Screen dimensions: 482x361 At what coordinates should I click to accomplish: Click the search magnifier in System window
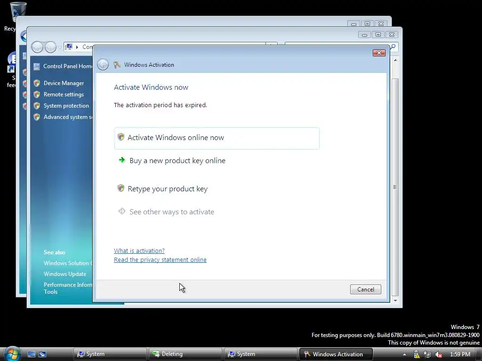click(393, 47)
